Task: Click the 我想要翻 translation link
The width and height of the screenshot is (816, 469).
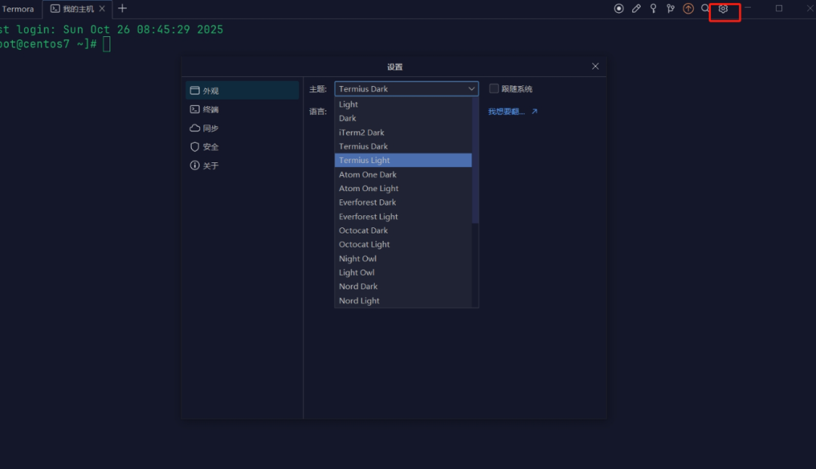Action: tap(507, 110)
